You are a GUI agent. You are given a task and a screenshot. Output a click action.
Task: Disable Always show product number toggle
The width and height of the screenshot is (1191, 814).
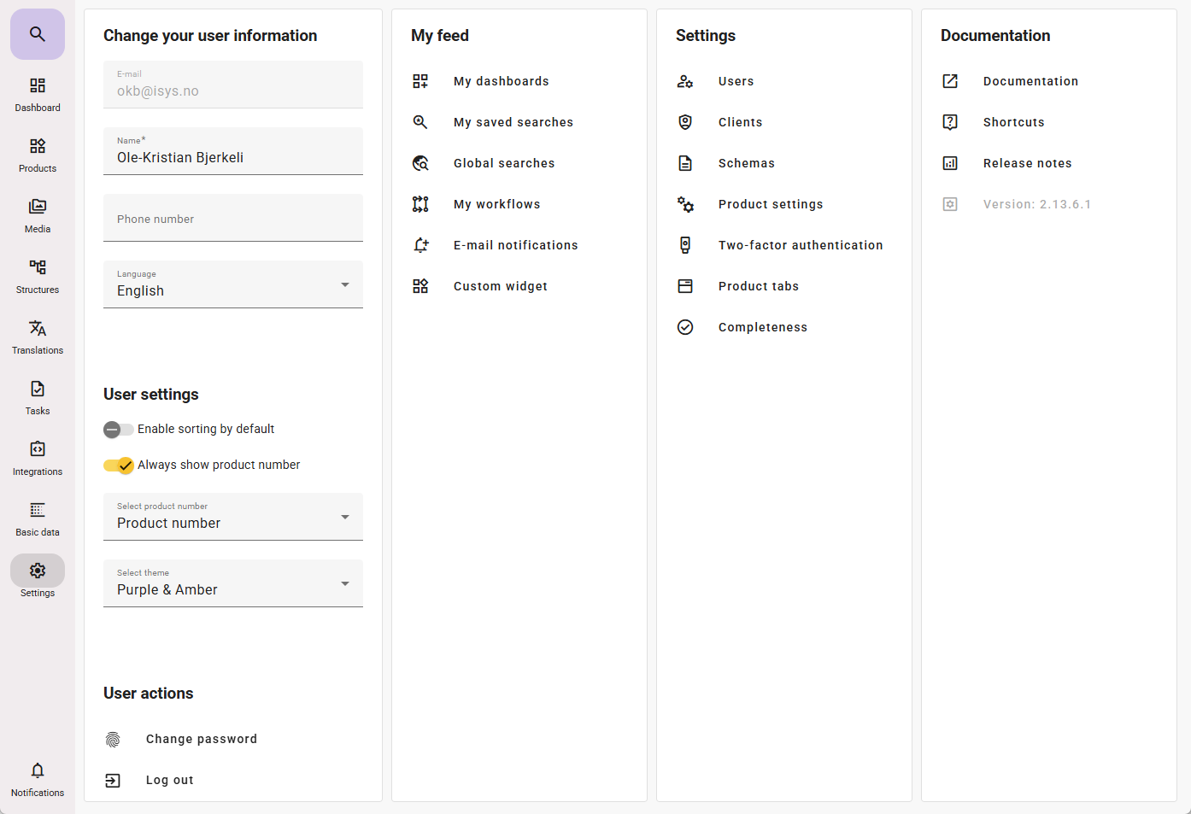(x=119, y=466)
